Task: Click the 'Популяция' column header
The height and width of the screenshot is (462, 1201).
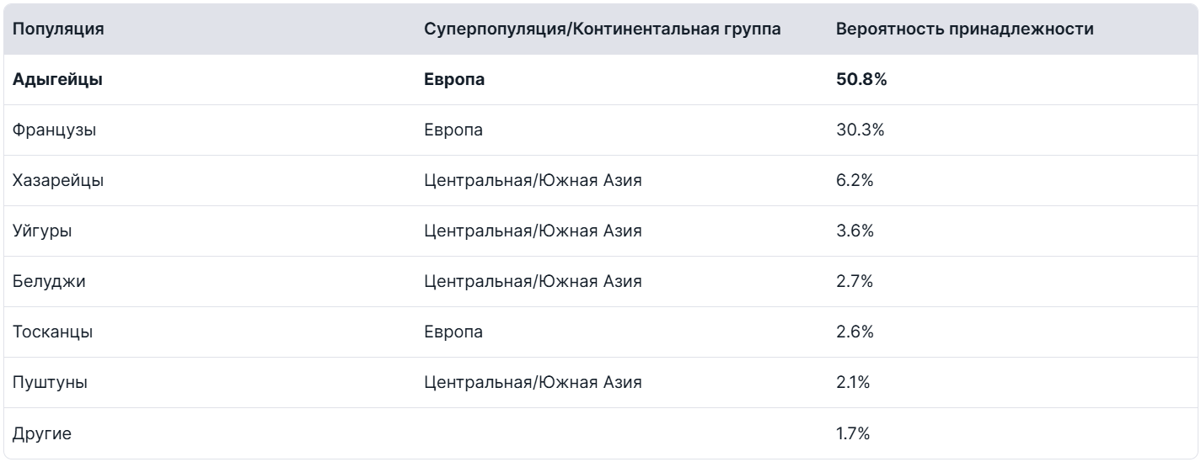Action: click(59, 29)
